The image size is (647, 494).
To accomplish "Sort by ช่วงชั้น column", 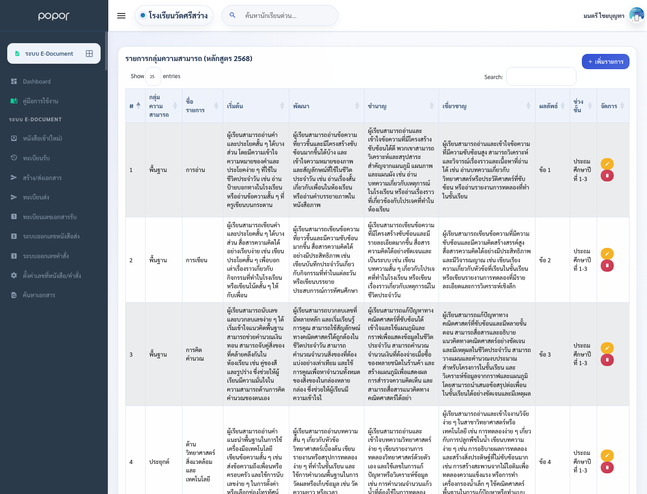I will coord(583,106).
